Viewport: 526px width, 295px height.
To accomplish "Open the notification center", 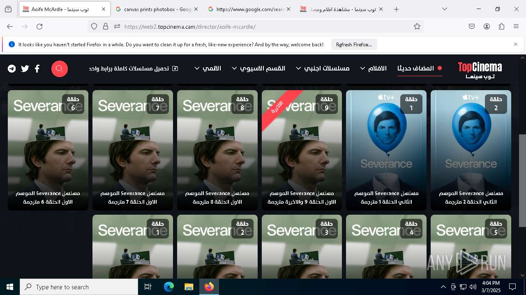I will [512, 287].
